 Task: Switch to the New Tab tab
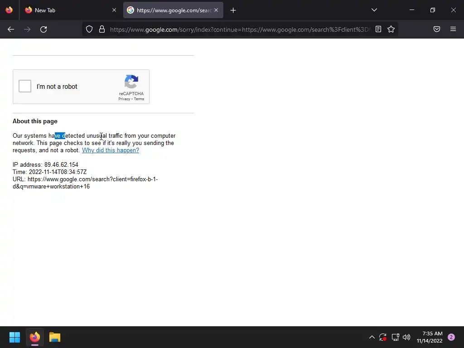point(71,10)
